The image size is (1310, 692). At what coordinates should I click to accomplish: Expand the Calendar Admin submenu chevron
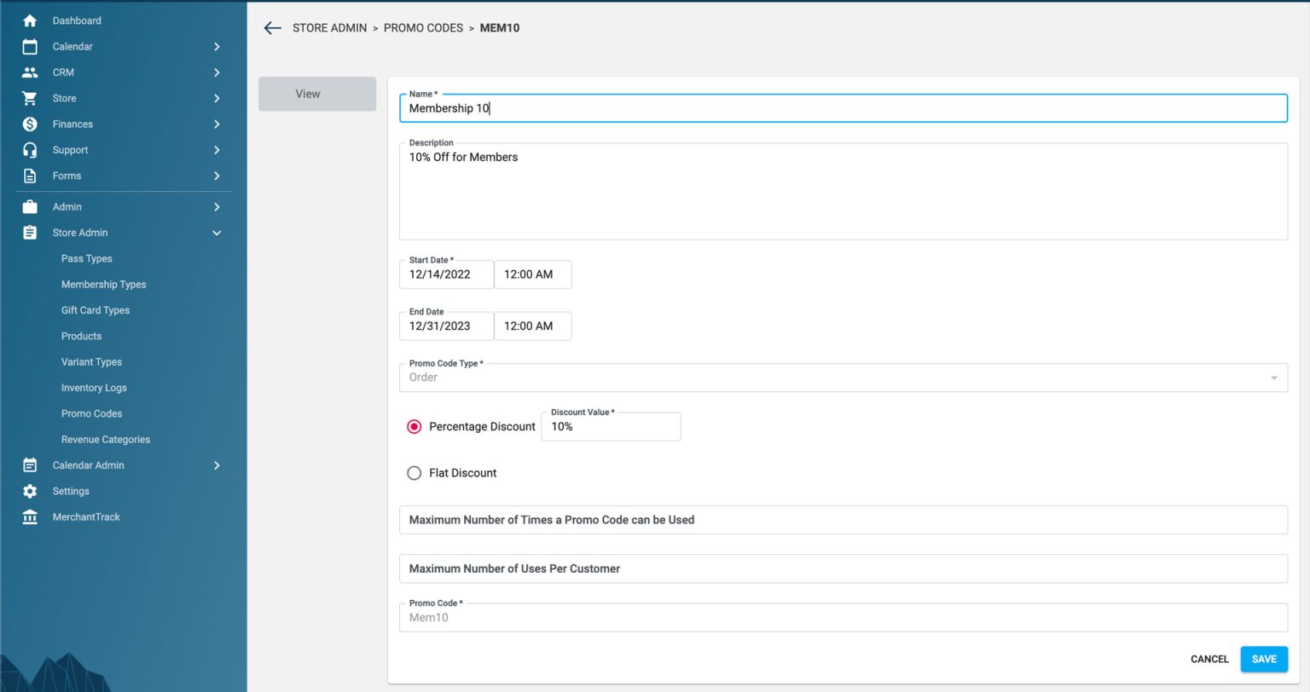[x=217, y=465]
